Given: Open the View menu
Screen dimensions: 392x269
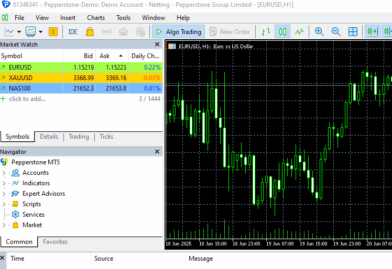Looking at the screenshot, I should [x=42, y=18].
